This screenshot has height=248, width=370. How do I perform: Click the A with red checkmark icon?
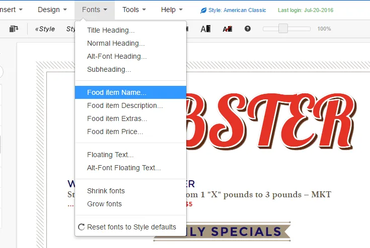coord(228,29)
